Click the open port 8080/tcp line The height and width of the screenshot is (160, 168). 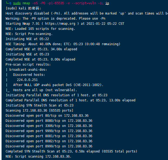point(49,121)
